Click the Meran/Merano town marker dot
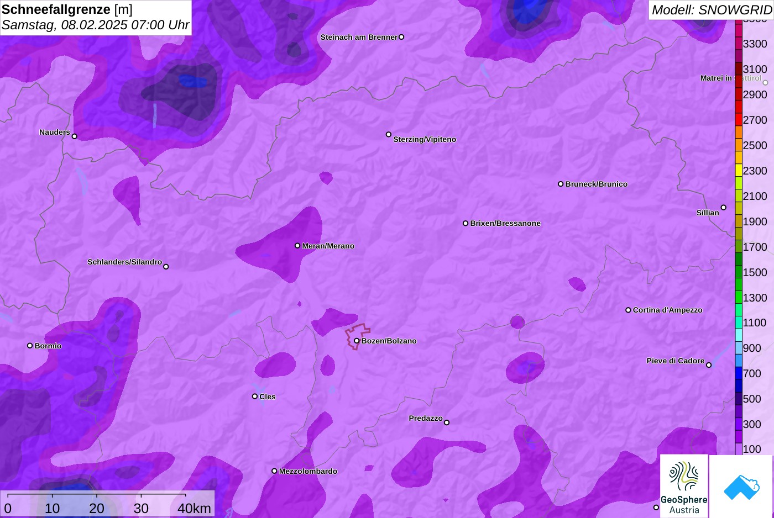This screenshot has width=774, height=518. click(297, 246)
